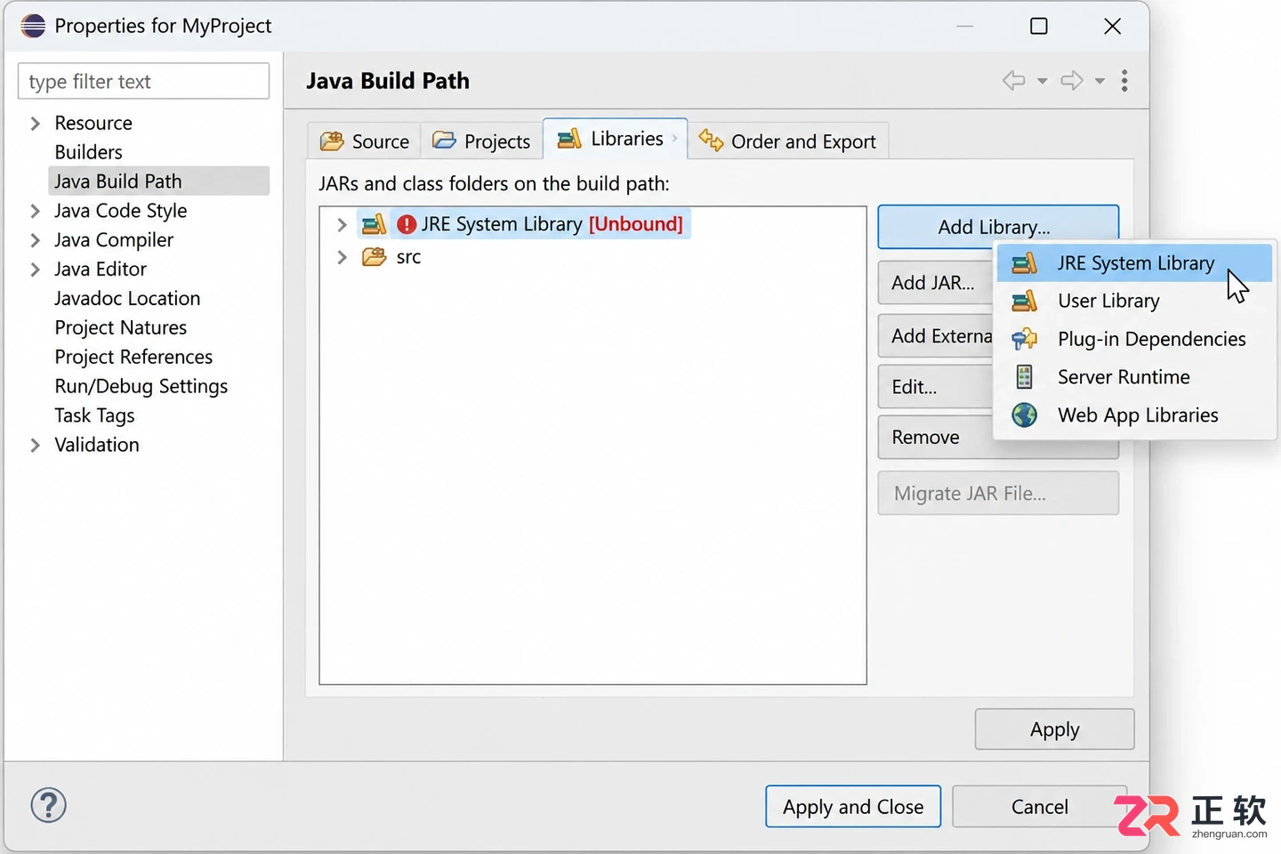
Task: Expand the Java Editor node
Action: pos(35,270)
